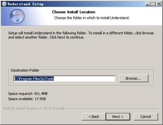Click the Understand installer title bar icon

[4, 4]
